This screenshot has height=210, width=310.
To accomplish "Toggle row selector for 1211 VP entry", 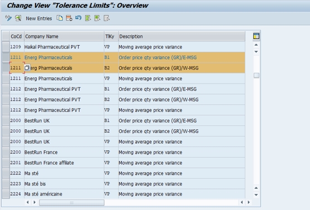I will coord(6,79).
